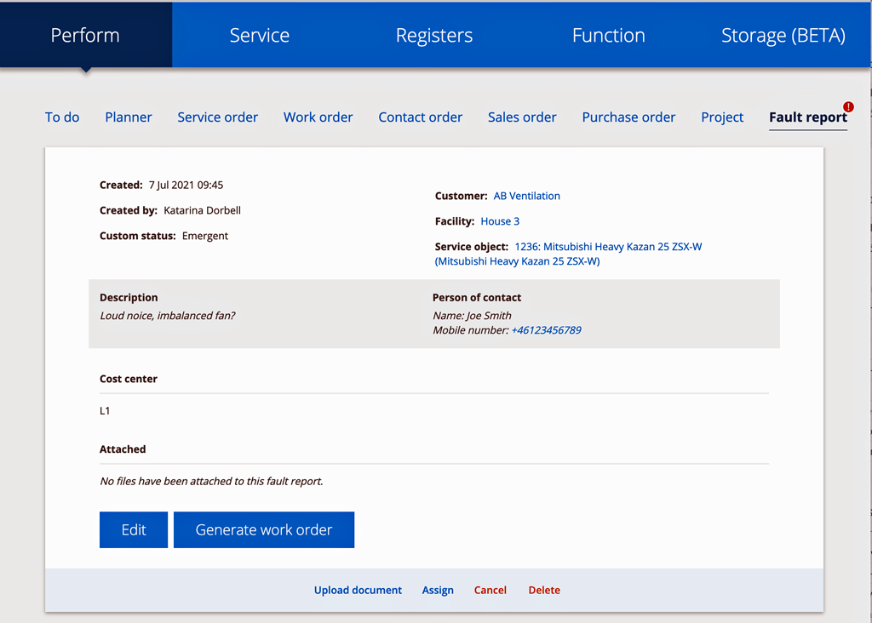Select cost center value L1

point(105,411)
